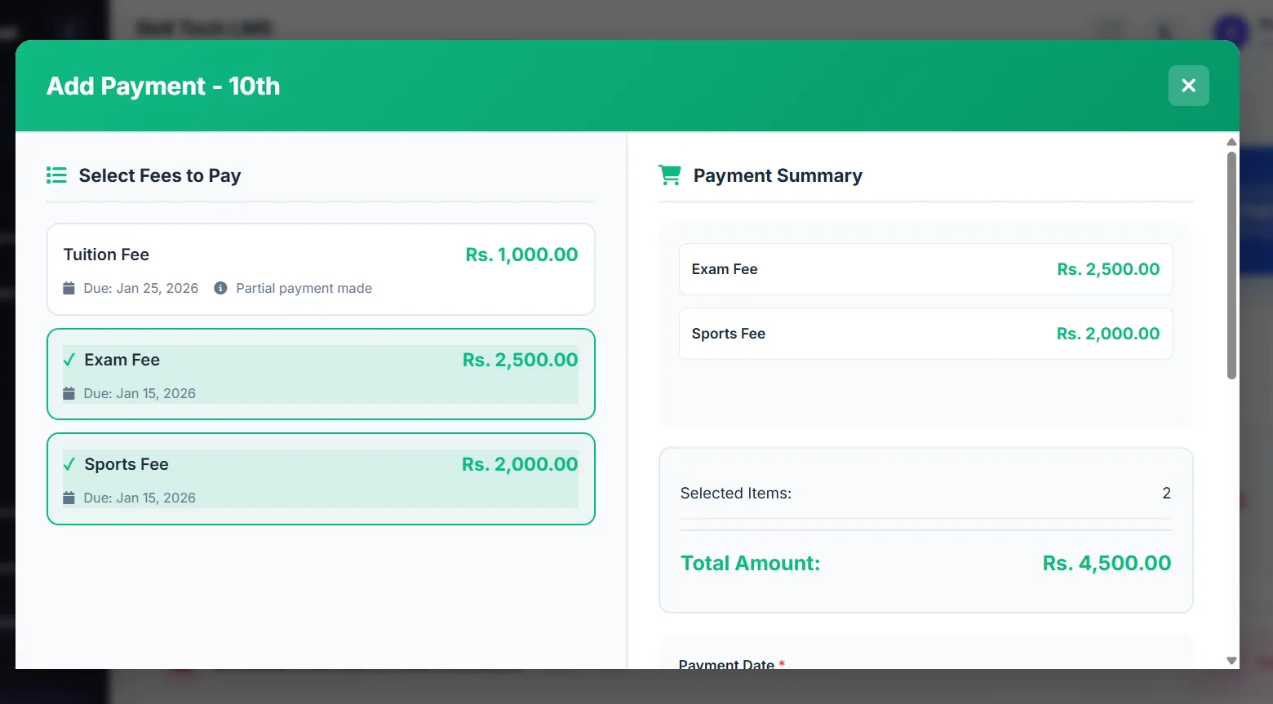Image resolution: width=1273 pixels, height=704 pixels.
Task: Click the Exam Fee due date calendar icon
Action: coord(69,393)
